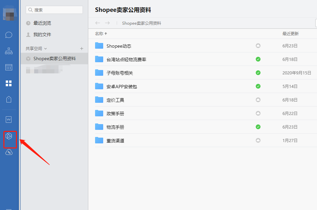Click folder icon of 政策手册
Viewport: 317px width, 210px height.
coord(99,113)
